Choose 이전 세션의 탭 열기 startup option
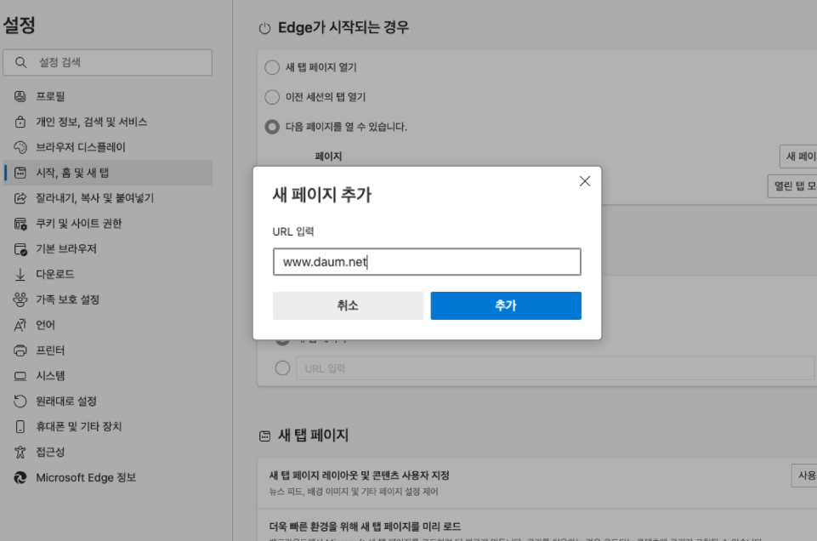The height and width of the screenshot is (541, 817). [x=273, y=96]
